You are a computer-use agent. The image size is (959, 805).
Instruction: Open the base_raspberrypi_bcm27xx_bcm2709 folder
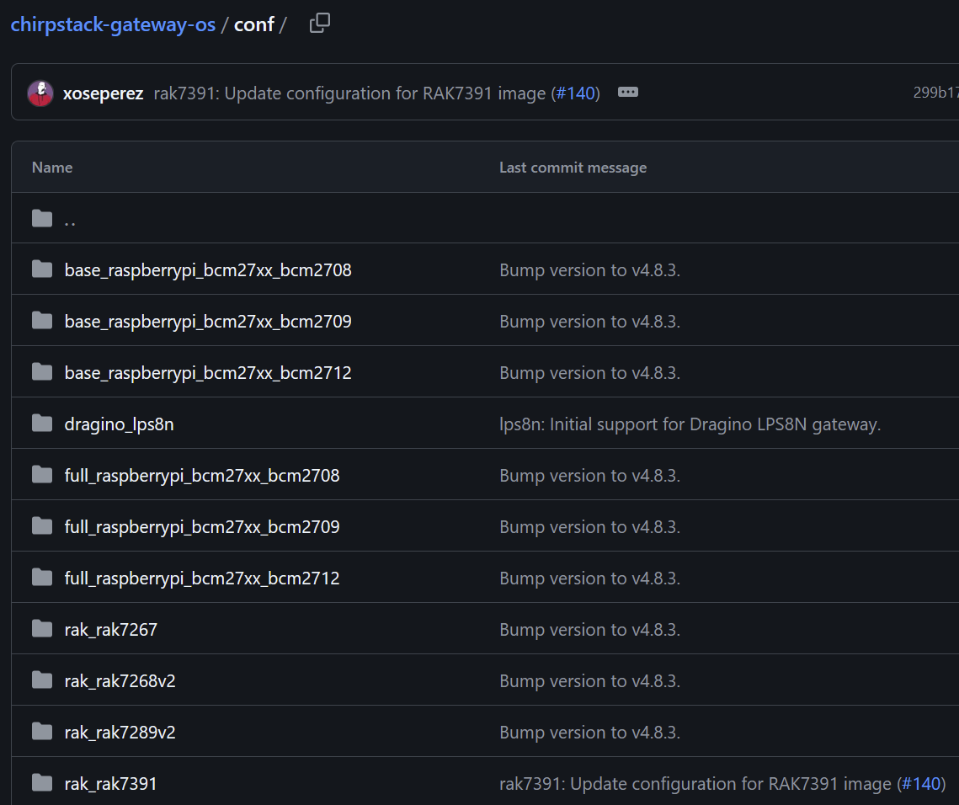(208, 322)
